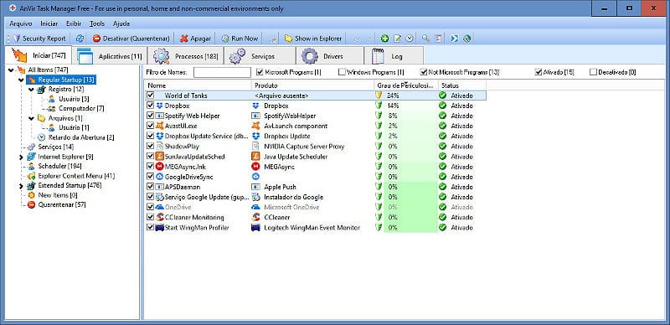The height and width of the screenshot is (325, 670).
Task: Click the MEGAsync.lnk red icon
Action: pos(159,167)
